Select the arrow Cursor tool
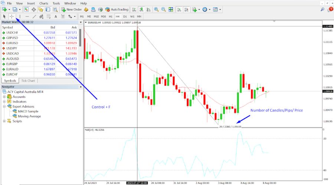Screen dimensions: 334x185 [4, 16]
